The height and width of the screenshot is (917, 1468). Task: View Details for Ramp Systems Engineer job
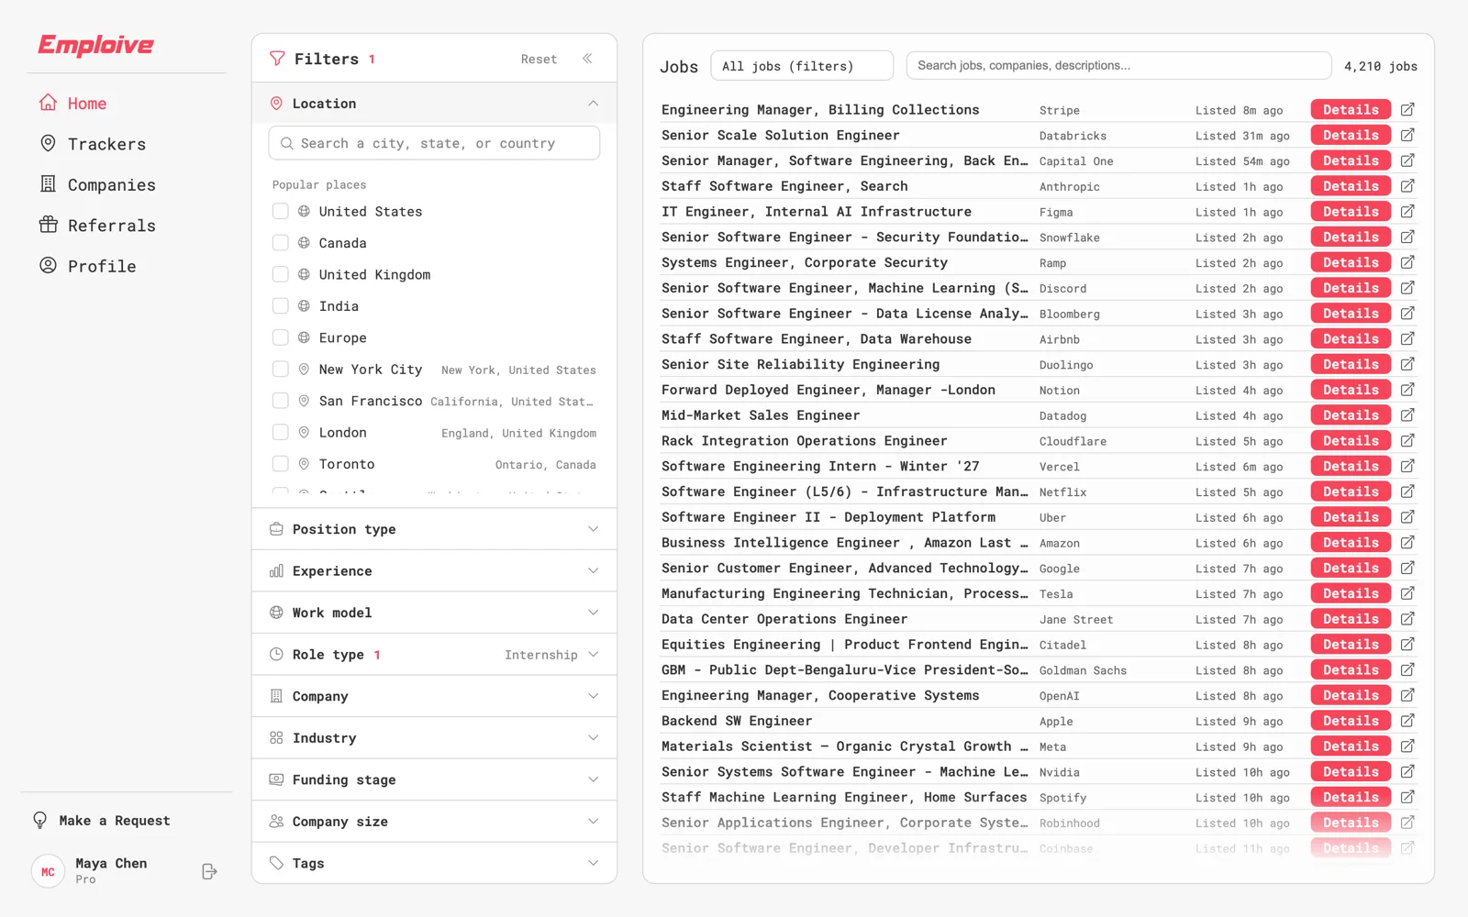tap(1351, 262)
